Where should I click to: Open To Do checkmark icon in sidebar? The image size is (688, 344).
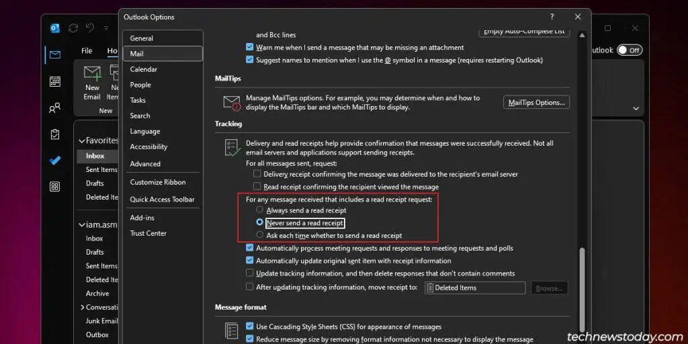tap(55, 161)
